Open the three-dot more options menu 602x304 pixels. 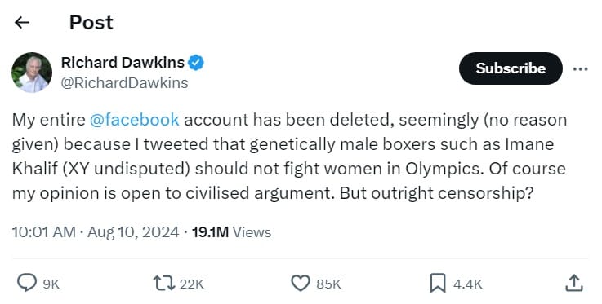click(x=580, y=69)
